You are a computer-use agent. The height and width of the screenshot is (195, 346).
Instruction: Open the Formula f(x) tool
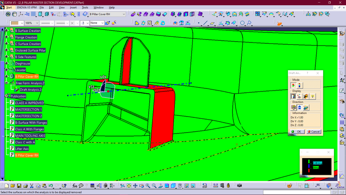click(74, 186)
